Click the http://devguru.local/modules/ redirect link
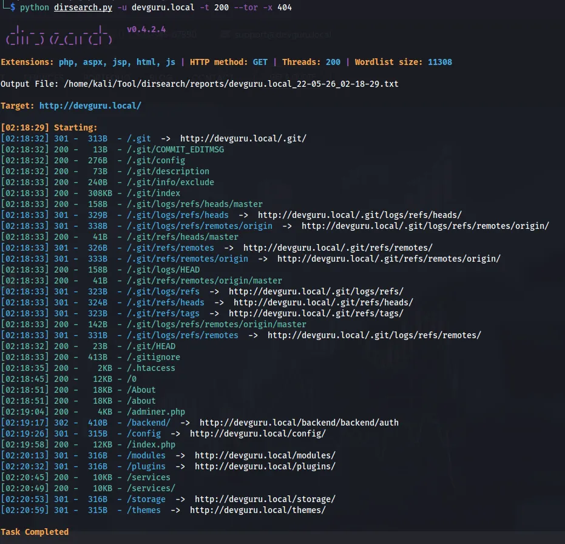Viewport: 565px width, 544px height. 265,455
